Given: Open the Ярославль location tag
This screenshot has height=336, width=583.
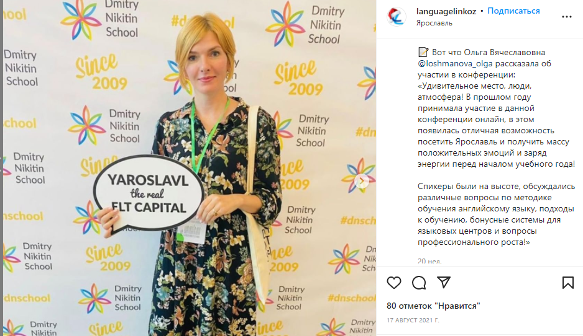Looking at the screenshot, I should click(434, 23).
